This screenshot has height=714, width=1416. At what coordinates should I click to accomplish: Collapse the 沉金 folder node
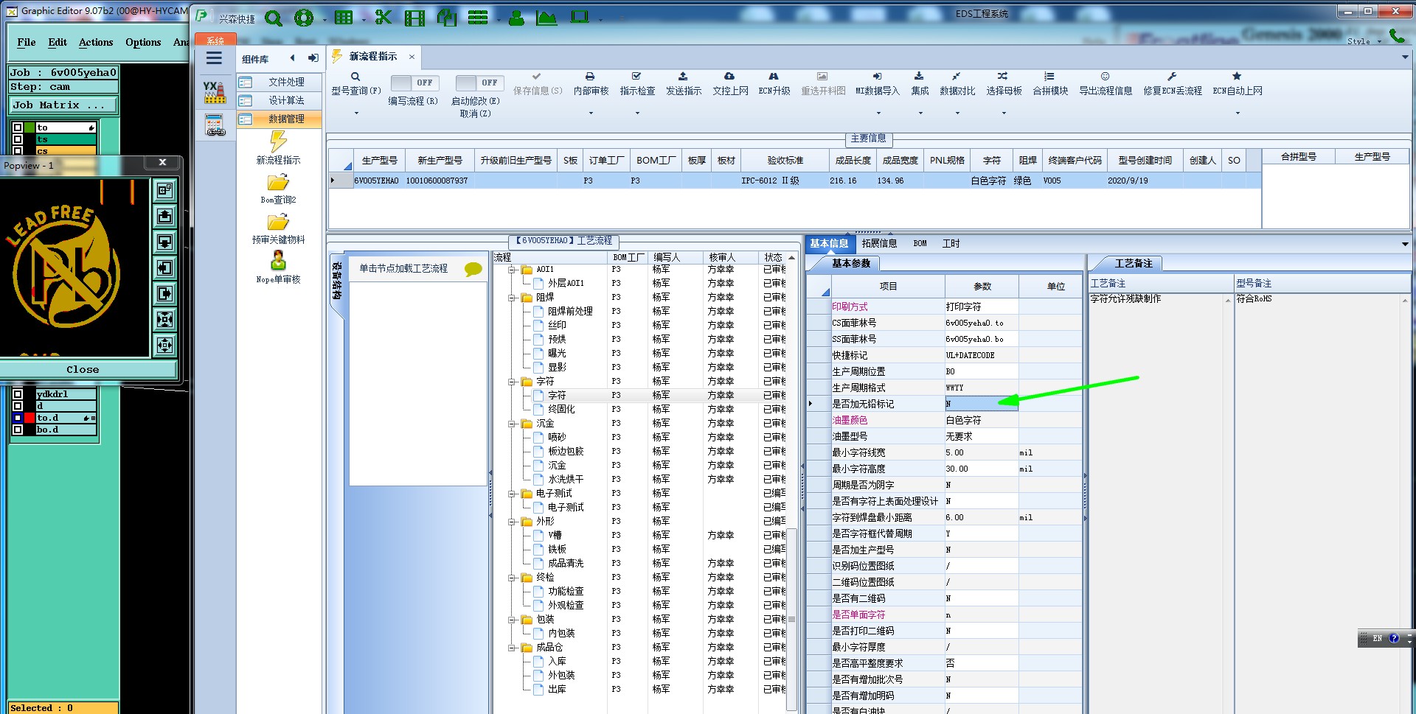pos(512,424)
